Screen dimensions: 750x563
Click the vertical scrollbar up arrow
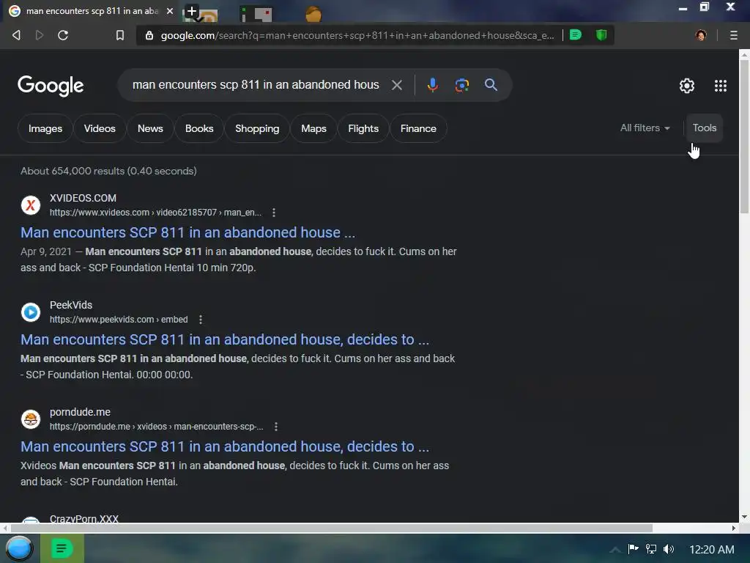(744, 55)
